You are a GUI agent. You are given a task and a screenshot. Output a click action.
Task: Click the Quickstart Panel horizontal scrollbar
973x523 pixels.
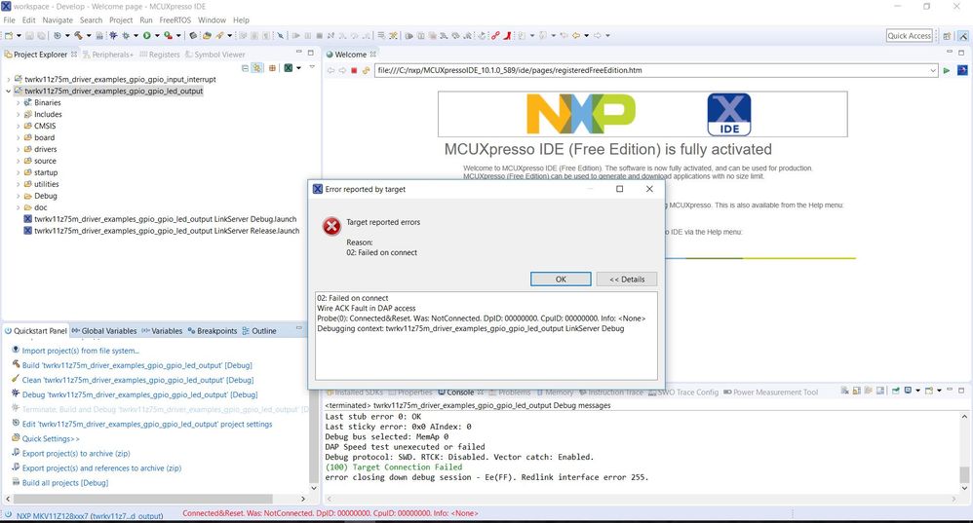142,499
